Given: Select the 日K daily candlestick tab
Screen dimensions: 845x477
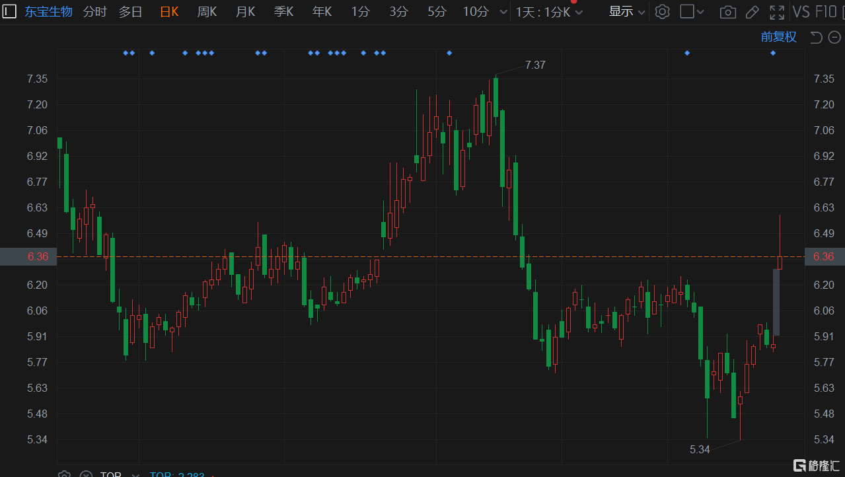Looking at the screenshot, I should click(x=169, y=11).
